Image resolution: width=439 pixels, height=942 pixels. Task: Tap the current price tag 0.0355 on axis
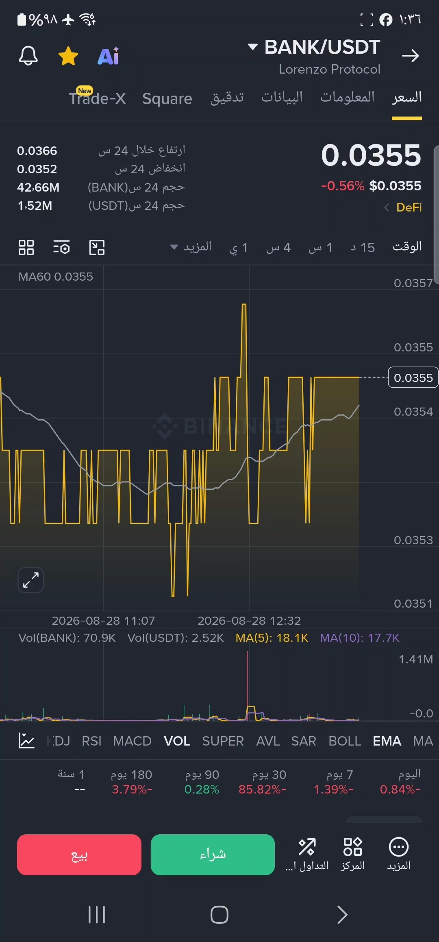413,377
